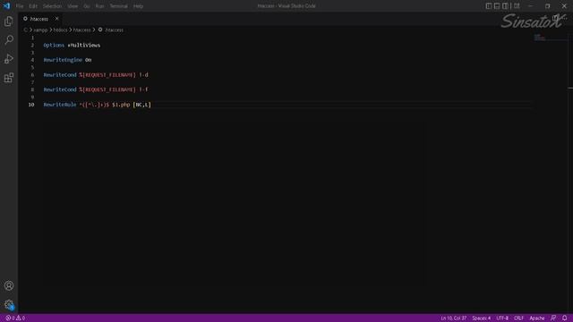
Task: Open the Selection menu
Action: click(x=52, y=6)
